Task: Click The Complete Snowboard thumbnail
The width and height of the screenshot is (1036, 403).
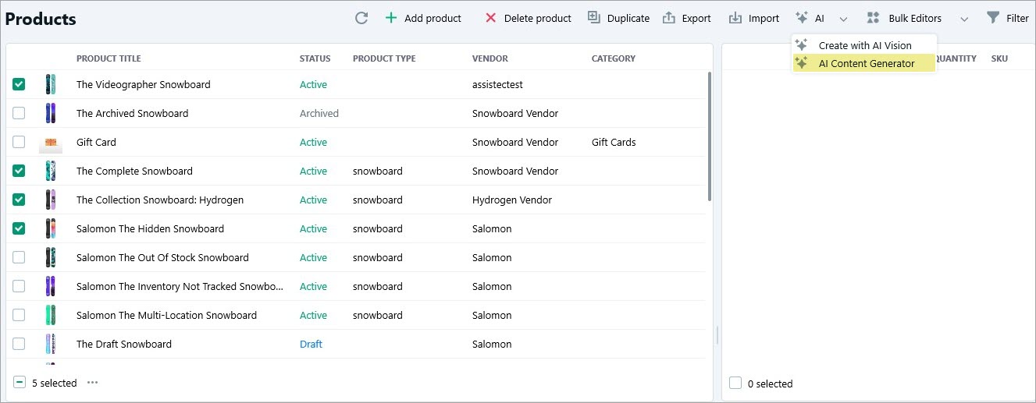Action: coord(51,171)
